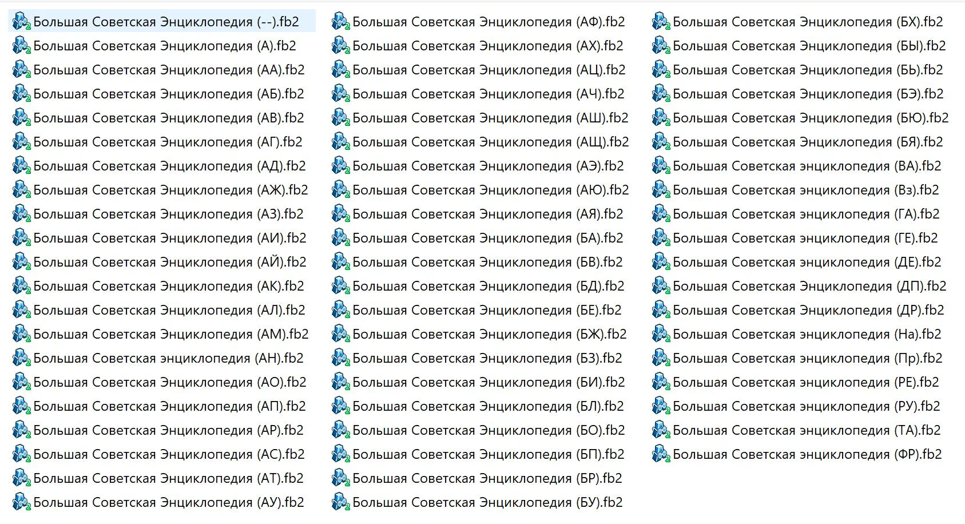This screenshot has width=965, height=524.
Task: Click the icon beside (АЩ).fb2
Action: (x=340, y=142)
